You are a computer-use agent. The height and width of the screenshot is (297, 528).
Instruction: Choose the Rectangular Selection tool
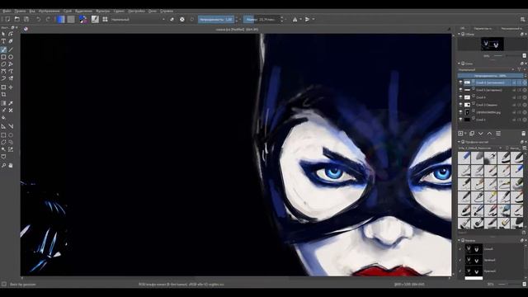click(3, 134)
